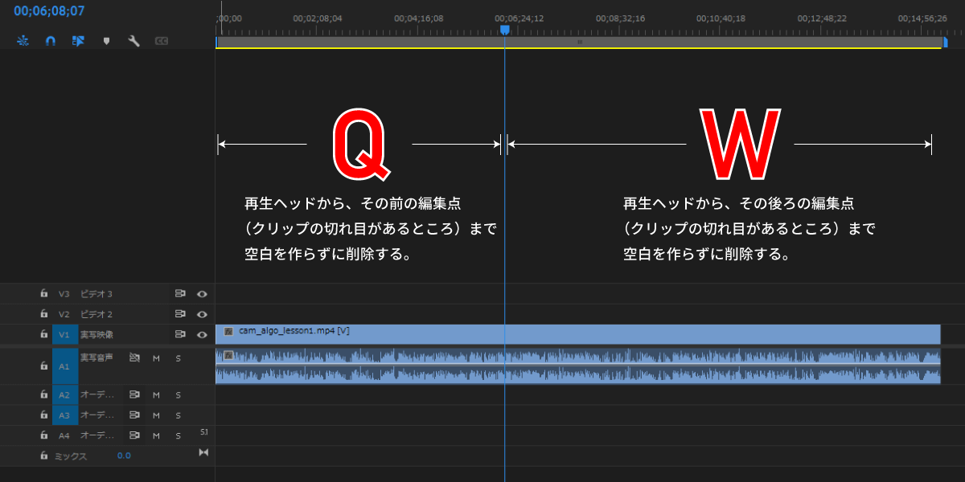
Task: Toggle V1 track targeting
Action: click(x=64, y=334)
